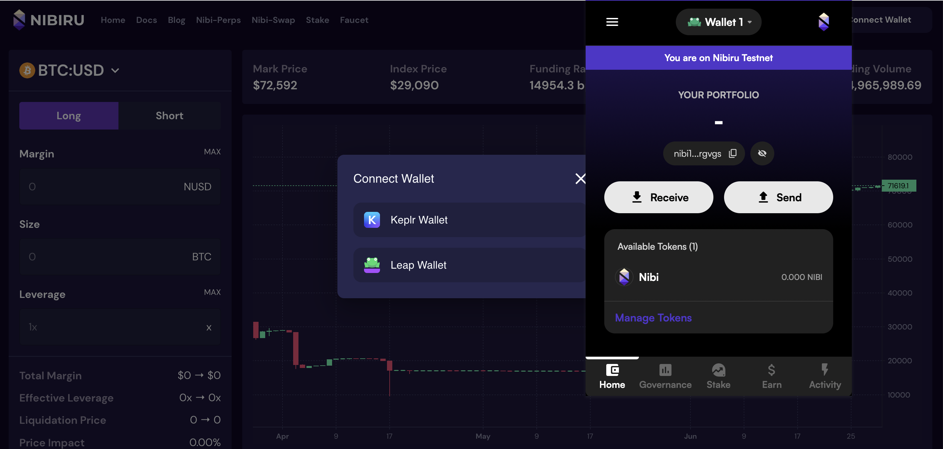The width and height of the screenshot is (943, 449).
Task: Click the Leap Wallet frog icon
Action: pos(372,265)
